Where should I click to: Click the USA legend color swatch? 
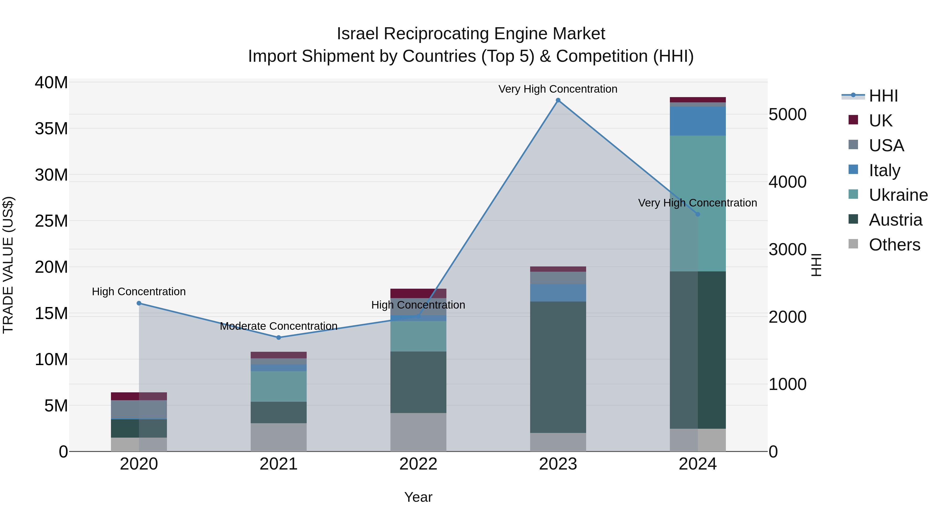coord(853,144)
